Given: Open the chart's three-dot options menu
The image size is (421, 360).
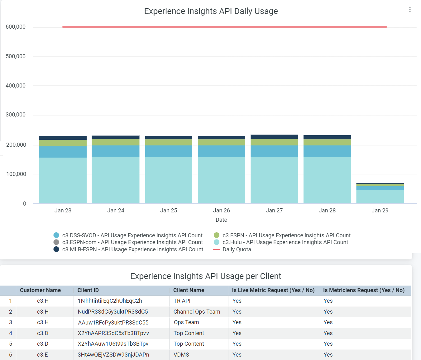Looking at the screenshot, I should pos(410,10).
